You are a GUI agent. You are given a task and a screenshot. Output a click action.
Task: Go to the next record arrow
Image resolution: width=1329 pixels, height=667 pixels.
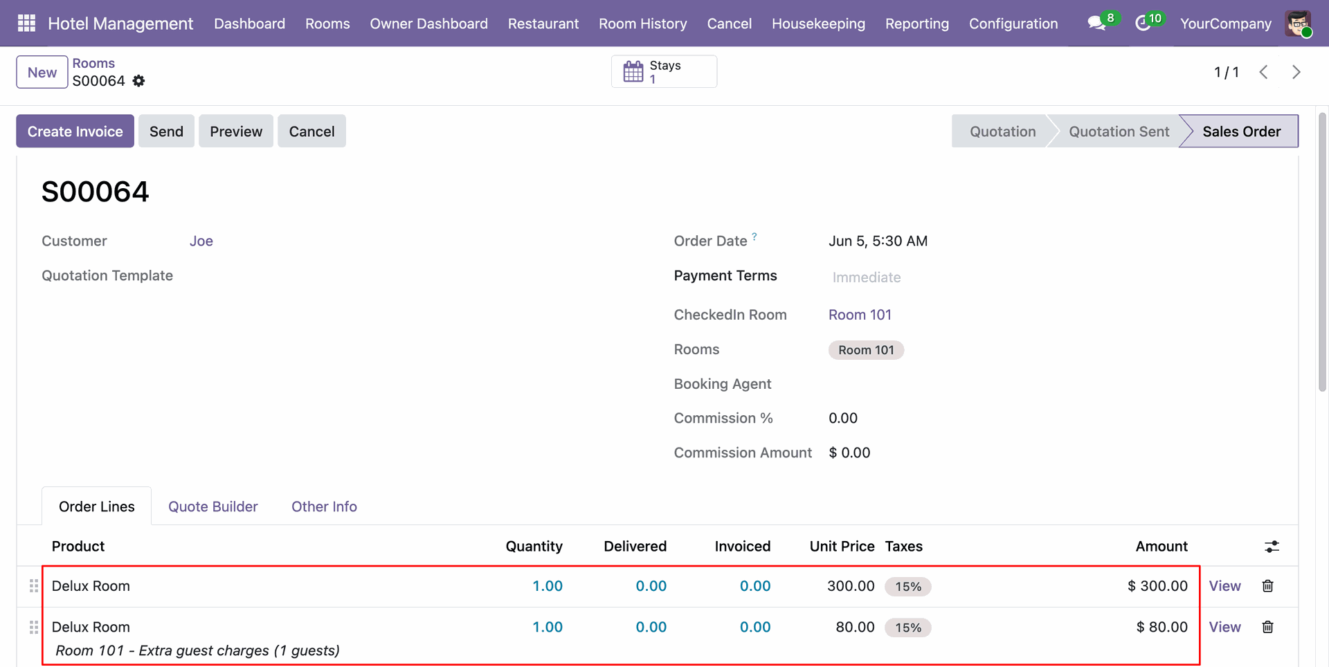1296,72
